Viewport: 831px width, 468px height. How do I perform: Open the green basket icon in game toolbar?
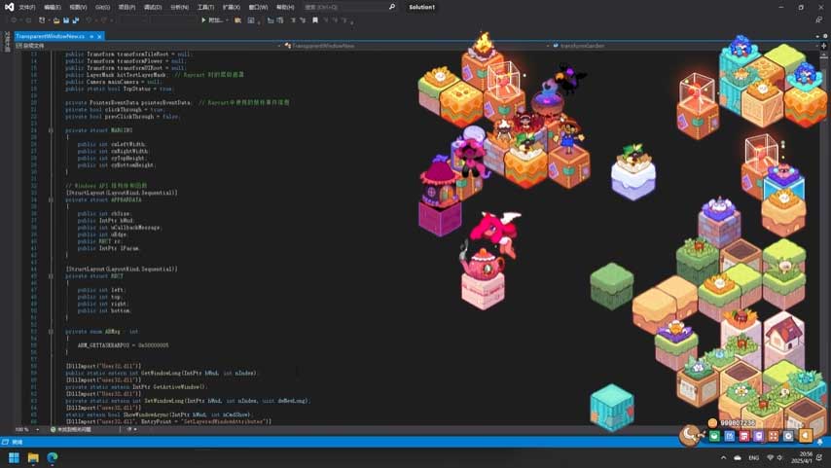tap(714, 436)
